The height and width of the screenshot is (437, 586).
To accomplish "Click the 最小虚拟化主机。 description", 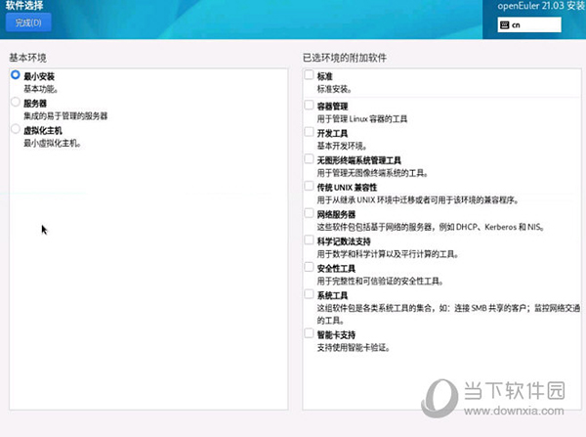I will [x=53, y=144].
